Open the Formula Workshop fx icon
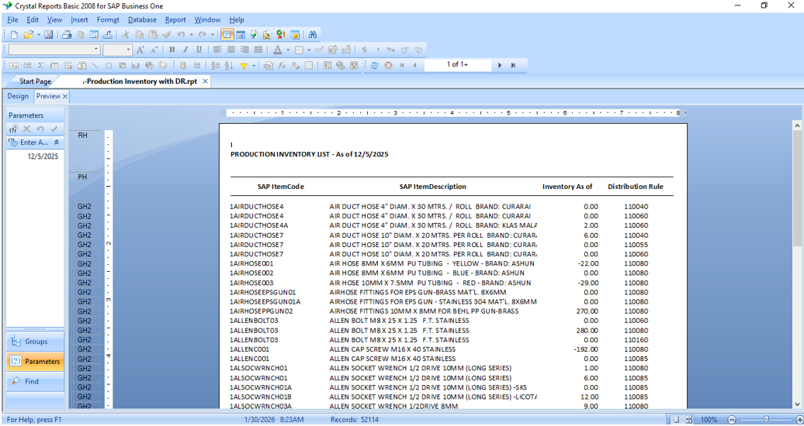Screen dimensions: 804x426 point(282,66)
